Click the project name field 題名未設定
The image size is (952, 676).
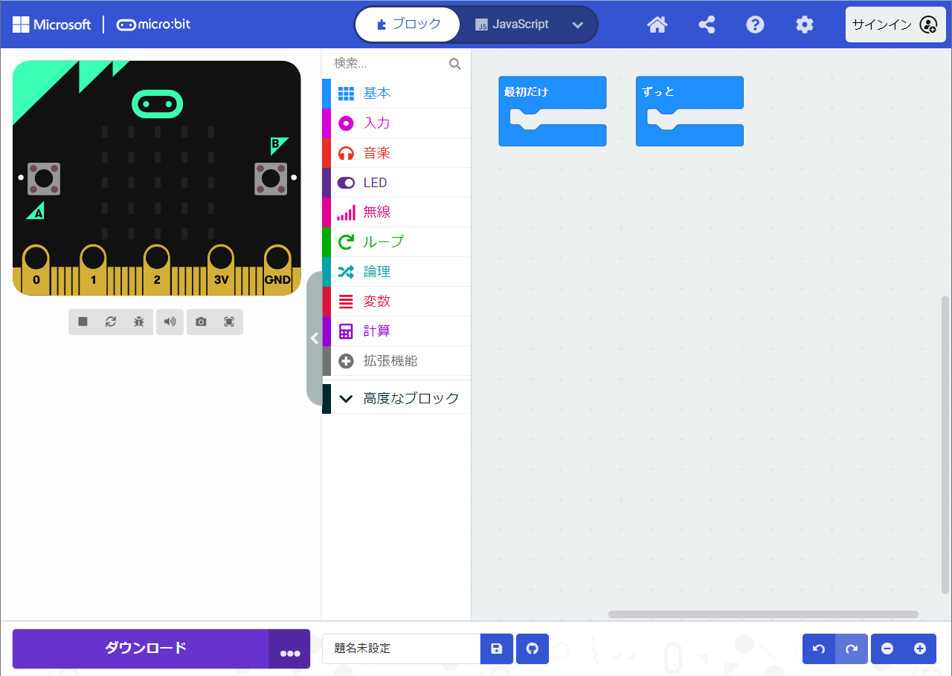(402, 649)
